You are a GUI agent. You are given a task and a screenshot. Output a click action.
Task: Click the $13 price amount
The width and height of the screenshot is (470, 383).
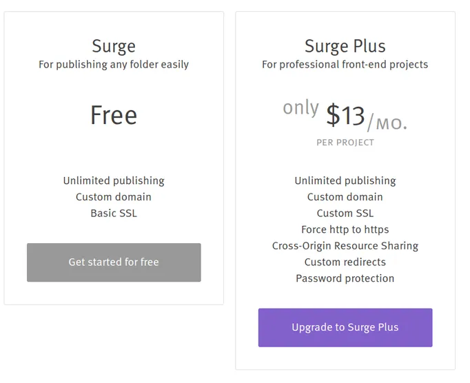[345, 115]
